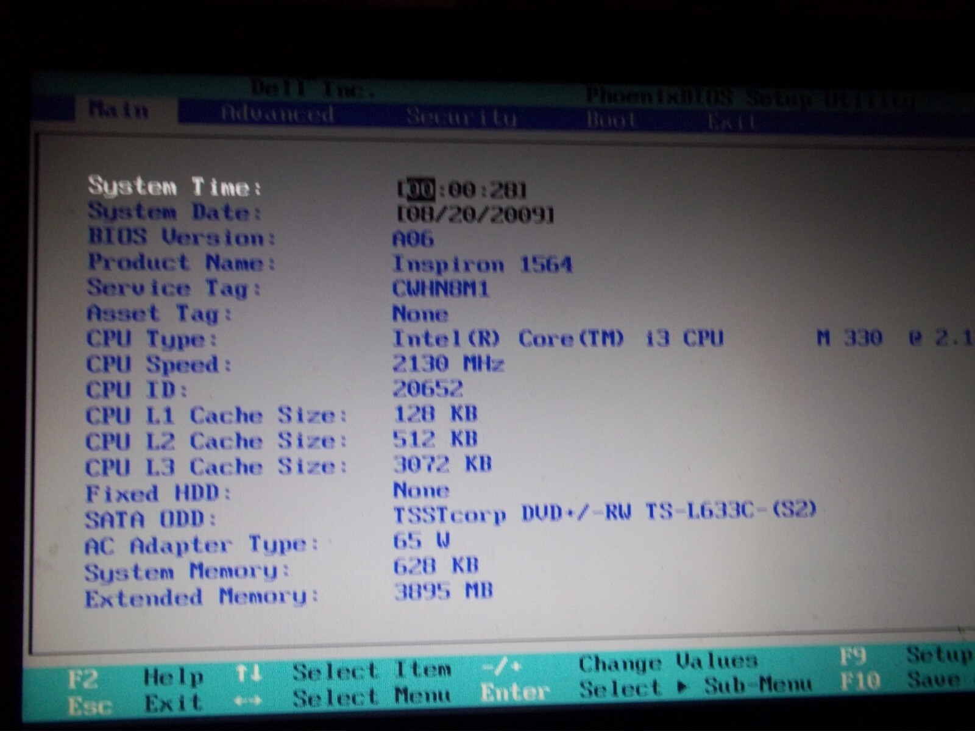
Task: Click the CPU Speed label
Action: click(159, 364)
